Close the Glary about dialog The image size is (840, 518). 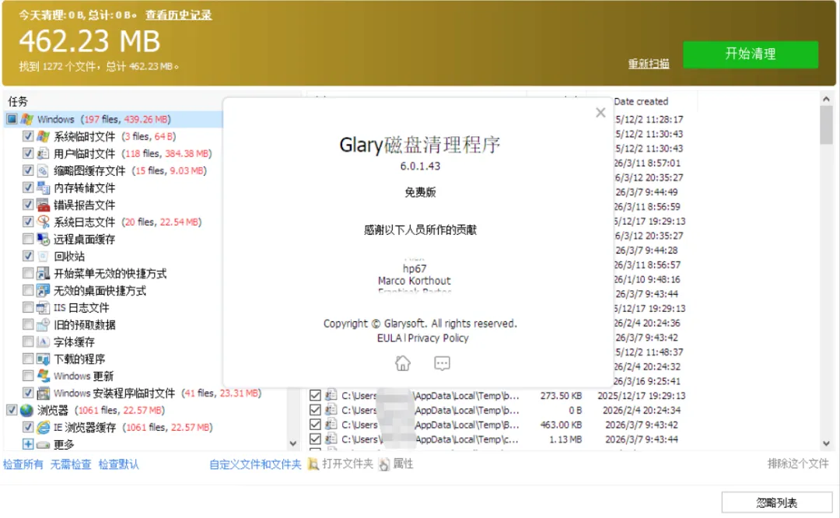[600, 113]
